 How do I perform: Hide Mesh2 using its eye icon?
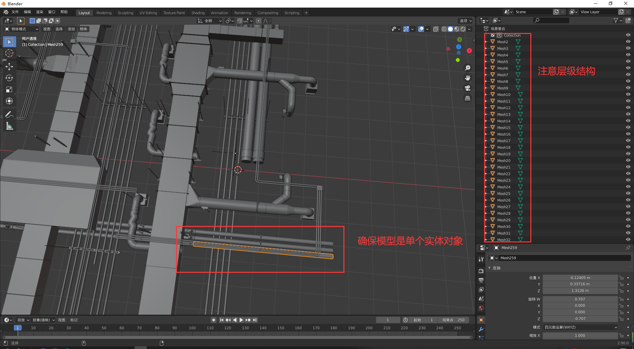click(x=628, y=42)
